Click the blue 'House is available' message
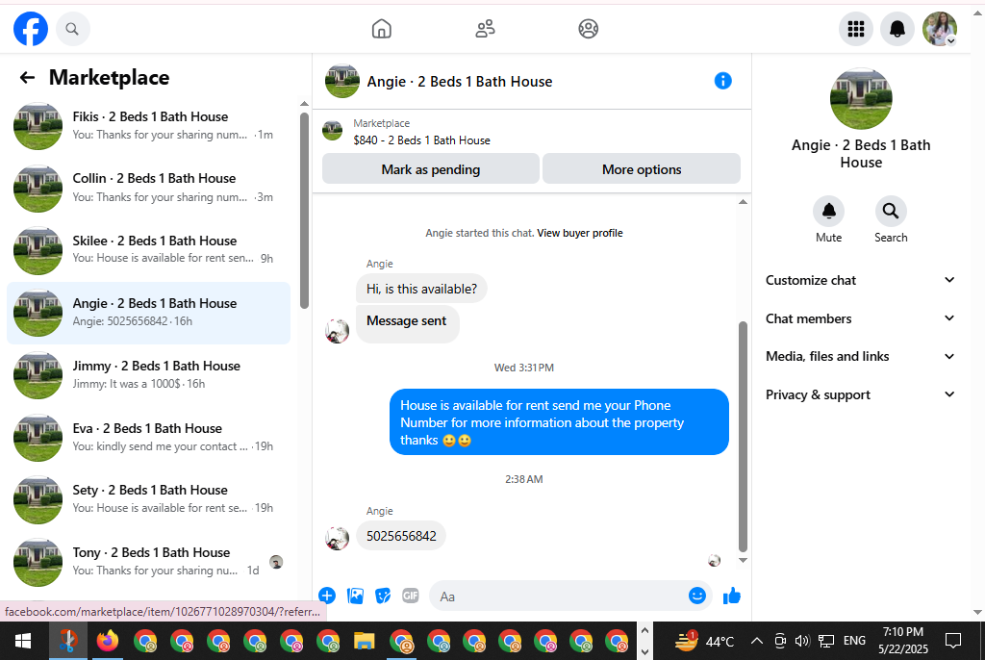The width and height of the screenshot is (985, 660). tap(559, 422)
